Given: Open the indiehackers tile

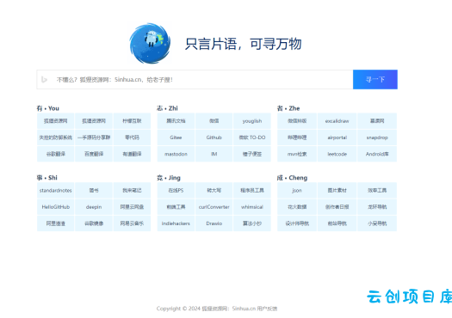Looking at the screenshot, I should point(176,223).
